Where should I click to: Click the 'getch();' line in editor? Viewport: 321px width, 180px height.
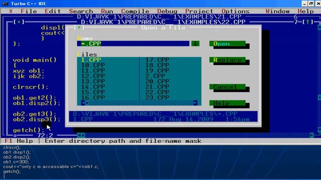29,130
